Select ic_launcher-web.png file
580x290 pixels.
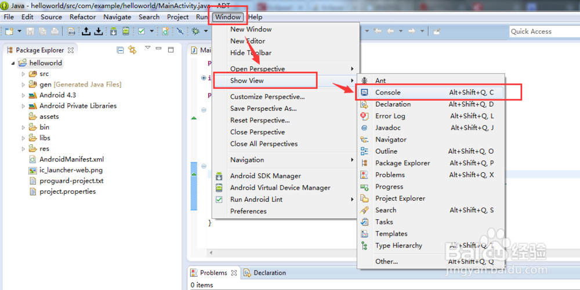[66, 170]
